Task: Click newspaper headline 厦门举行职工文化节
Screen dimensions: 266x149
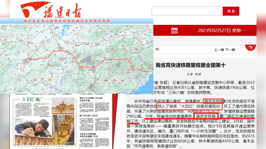Action: coord(89,116)
